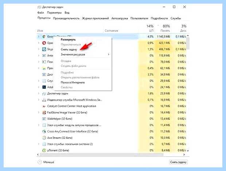Switch to the Службы tab

pyautogui.click(x=176, y=18)
